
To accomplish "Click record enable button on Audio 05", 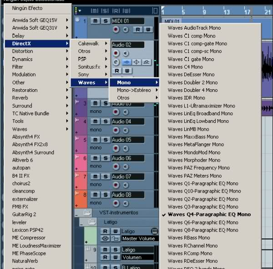I will coord(116,148).
